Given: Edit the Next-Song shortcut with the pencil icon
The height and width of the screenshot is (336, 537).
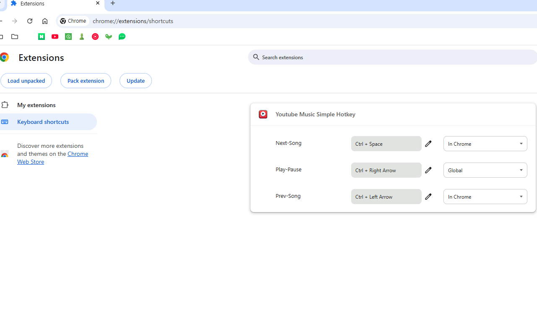Looking at the screenshot, I should pos(428,144).
